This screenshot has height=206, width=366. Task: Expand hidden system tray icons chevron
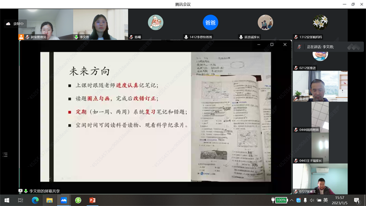[x=292, y=200]
